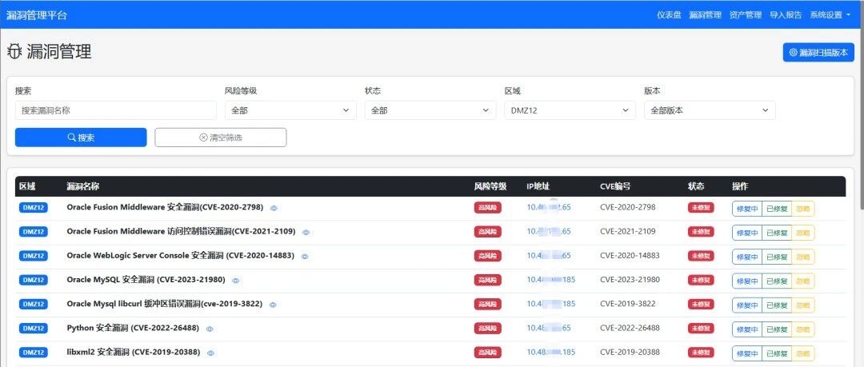The image size is (864, 367).
Task: Click the bug icon beside 漏洞管理 heading
Action: pyautogui.click(x=14, y=52)
